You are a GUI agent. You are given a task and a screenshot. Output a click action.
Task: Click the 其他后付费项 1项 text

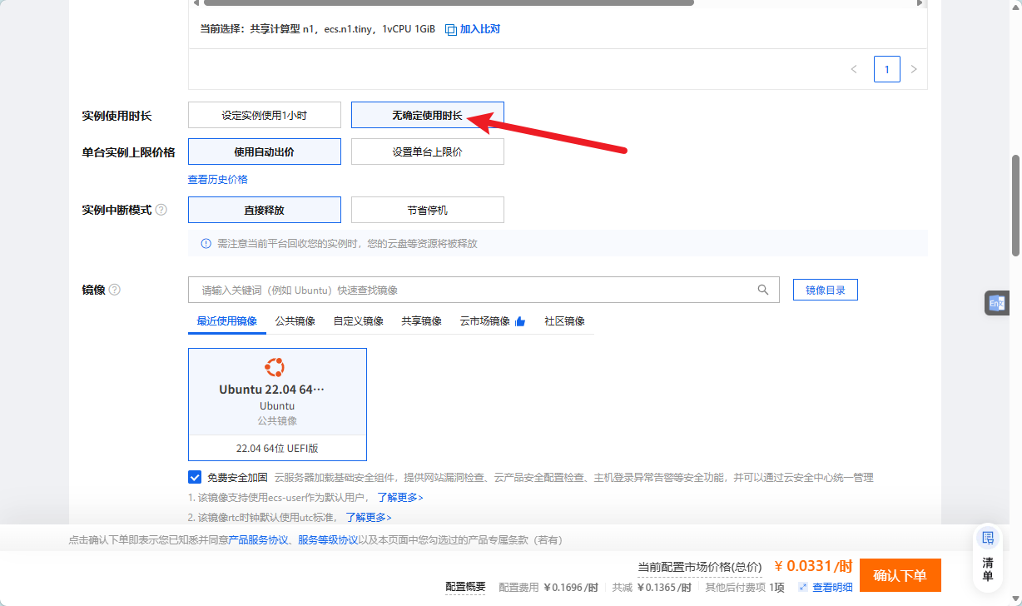point(745,587)
